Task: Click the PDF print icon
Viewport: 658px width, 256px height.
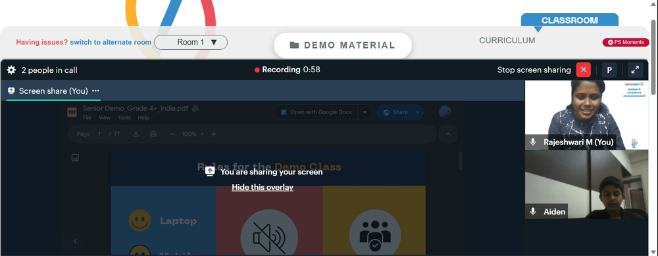Action: coord(153,134)
